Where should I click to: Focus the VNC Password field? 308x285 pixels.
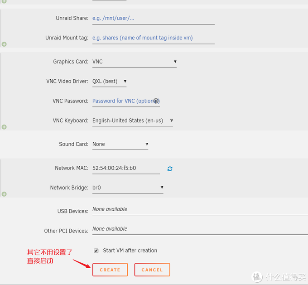pyautogui.click(x=126, y=101)
